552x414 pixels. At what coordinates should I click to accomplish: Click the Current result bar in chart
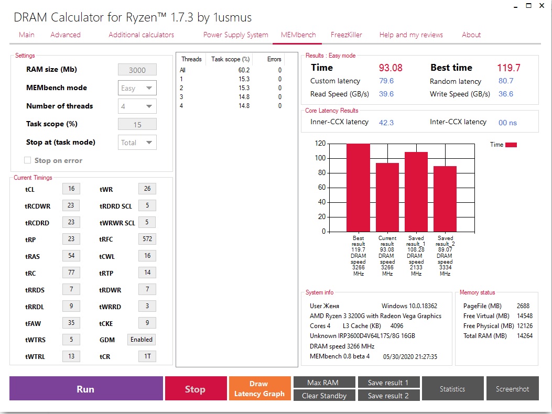(387, 198)
